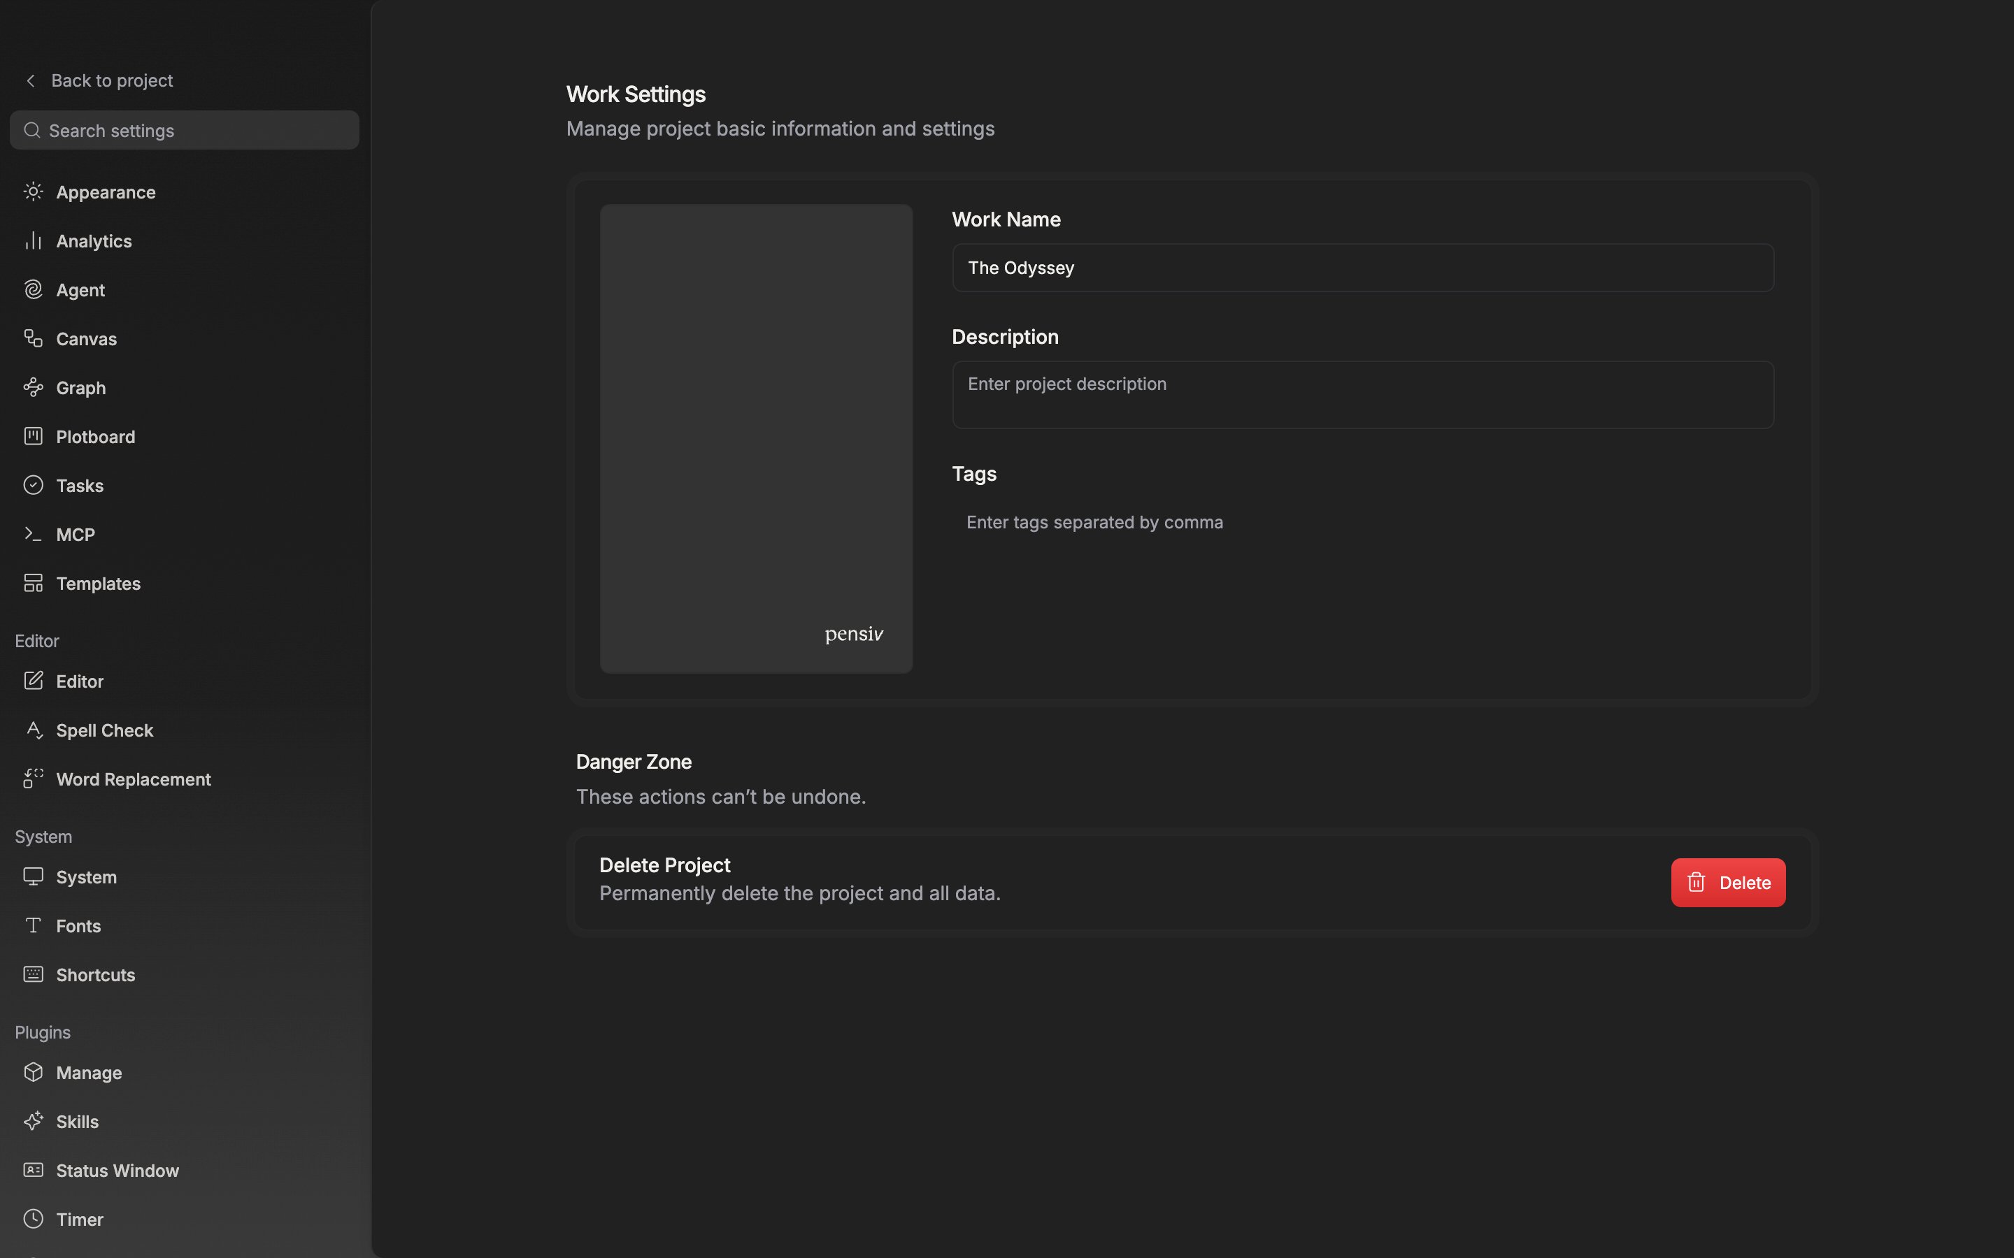Click the Templates layout icon
The width and height of the screenshot is (2014, 1258).
[x=34, y=584]
